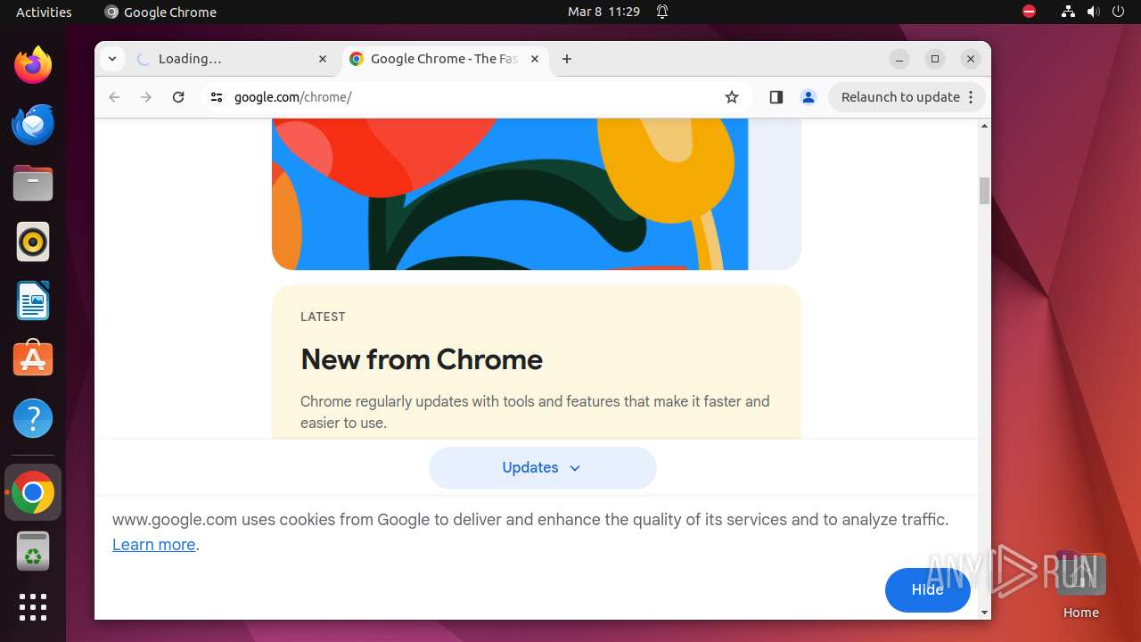
Task: Hide the cookie notice
Action: pyautogui.click(x=927, y=590)
